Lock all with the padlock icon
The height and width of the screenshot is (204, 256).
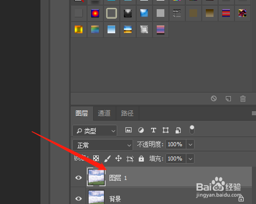141,158
